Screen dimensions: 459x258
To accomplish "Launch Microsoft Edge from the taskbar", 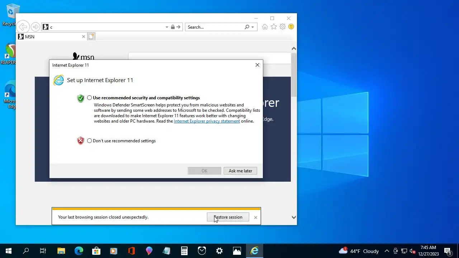I will [79, 251].
